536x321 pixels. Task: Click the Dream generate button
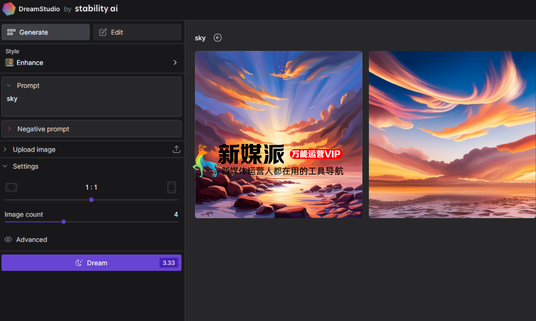coord(91,263)
